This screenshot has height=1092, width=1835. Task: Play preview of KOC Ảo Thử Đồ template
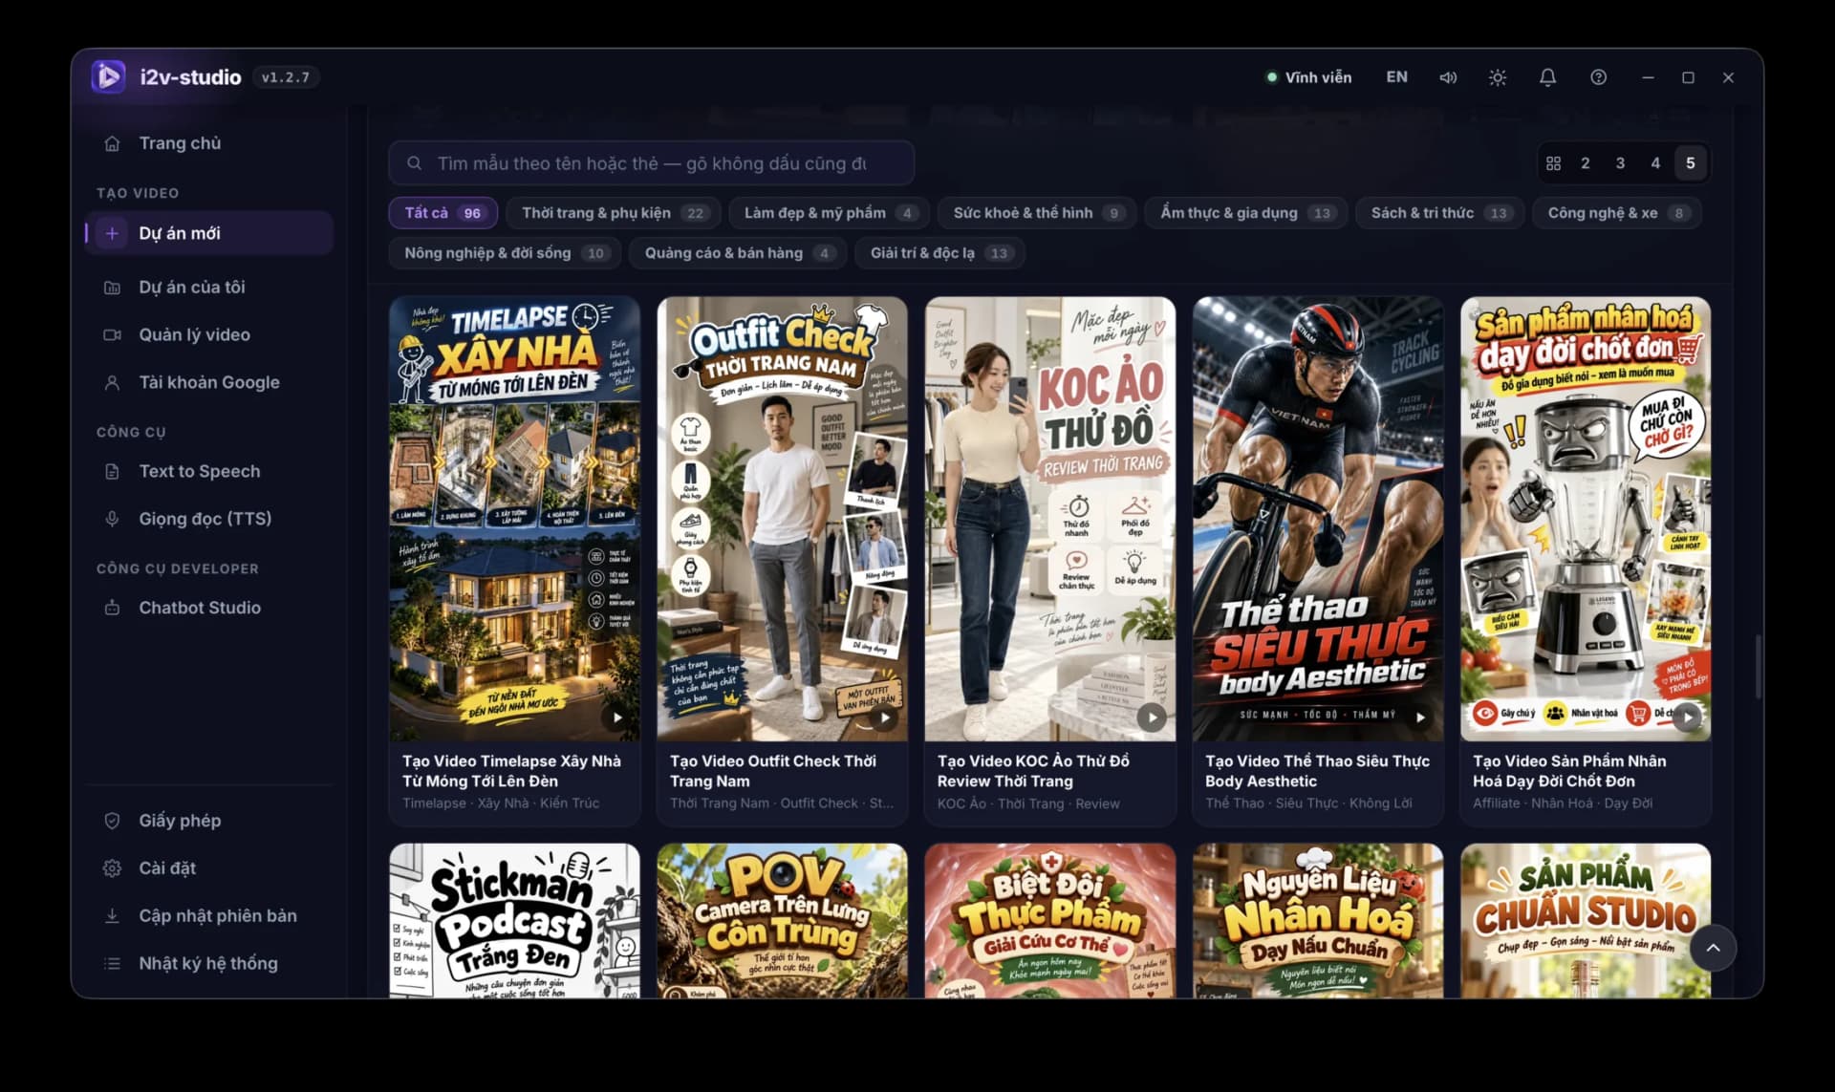(1152, 717)
